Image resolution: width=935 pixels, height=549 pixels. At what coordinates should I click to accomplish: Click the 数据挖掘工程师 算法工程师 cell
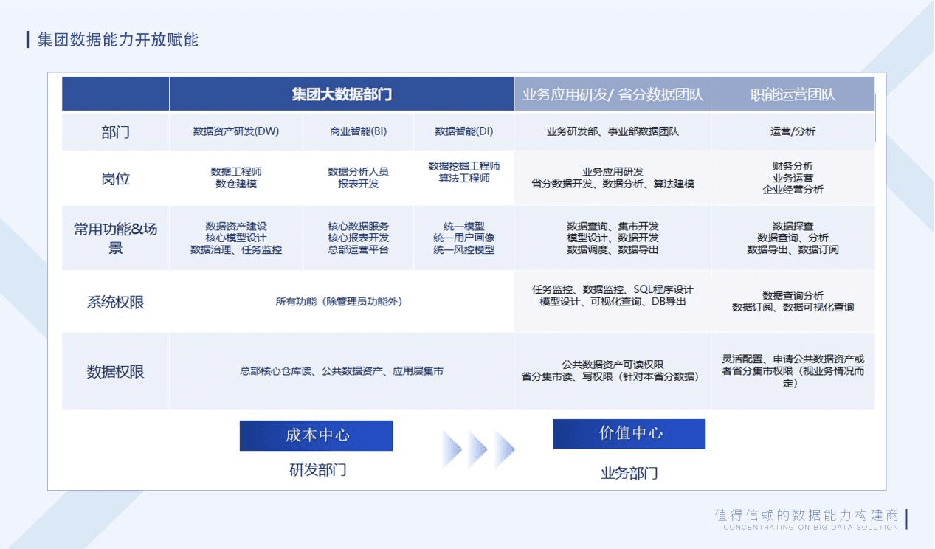point(464,178)
